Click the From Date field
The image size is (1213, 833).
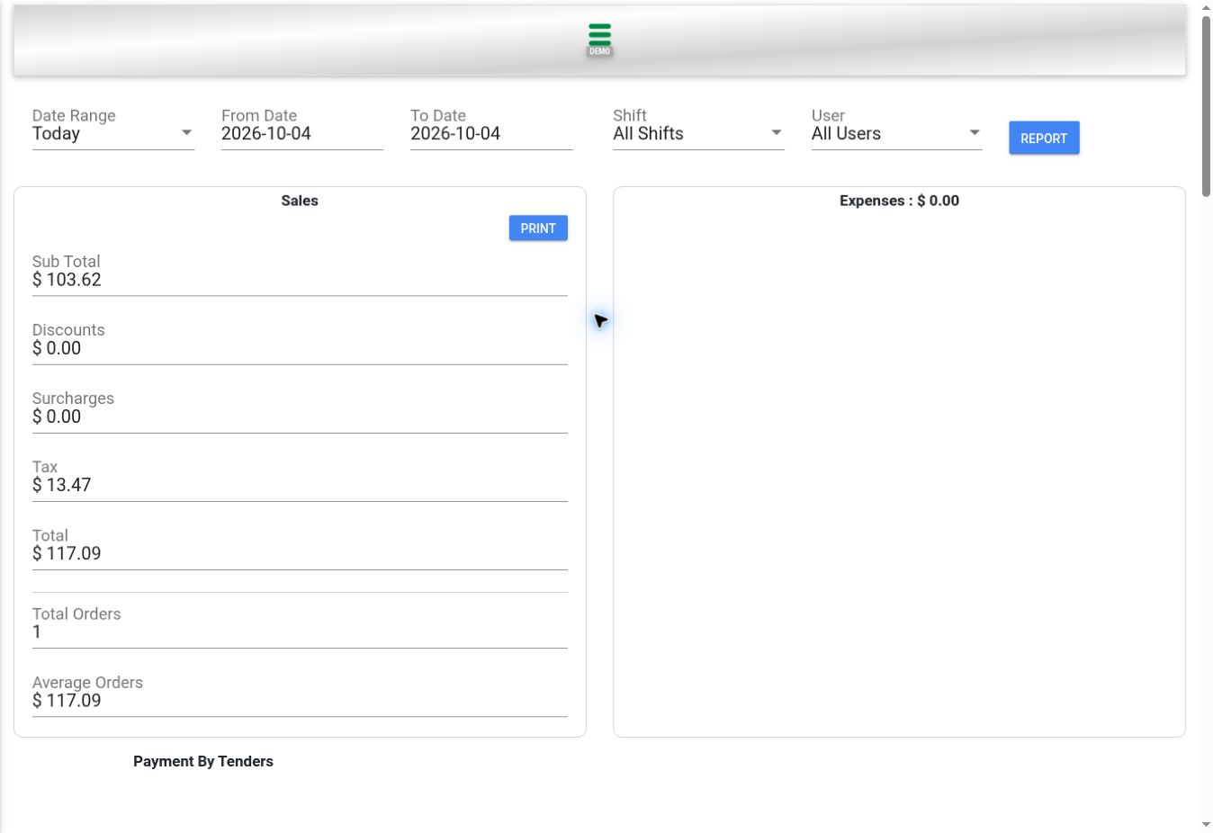tap(302, 133)
